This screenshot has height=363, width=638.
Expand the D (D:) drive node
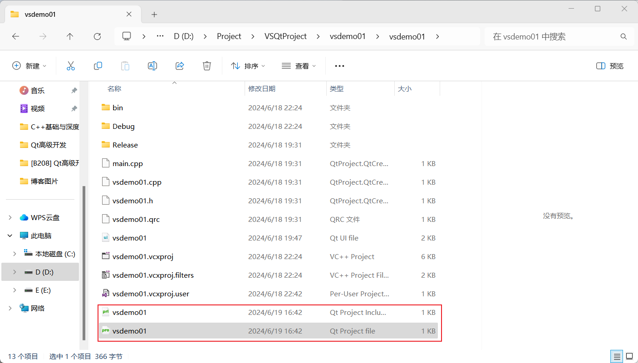pyautogui.click(x=15, y=272)
